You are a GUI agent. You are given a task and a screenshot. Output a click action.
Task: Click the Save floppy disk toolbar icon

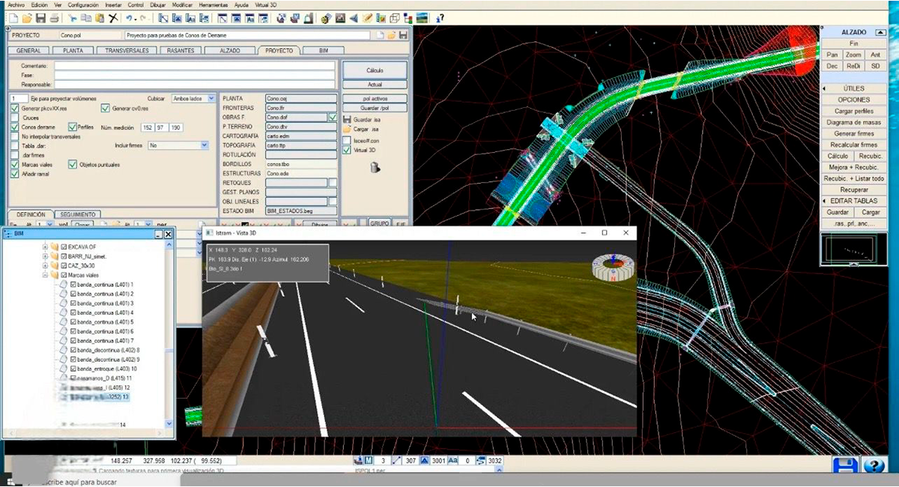click(40, 17)
